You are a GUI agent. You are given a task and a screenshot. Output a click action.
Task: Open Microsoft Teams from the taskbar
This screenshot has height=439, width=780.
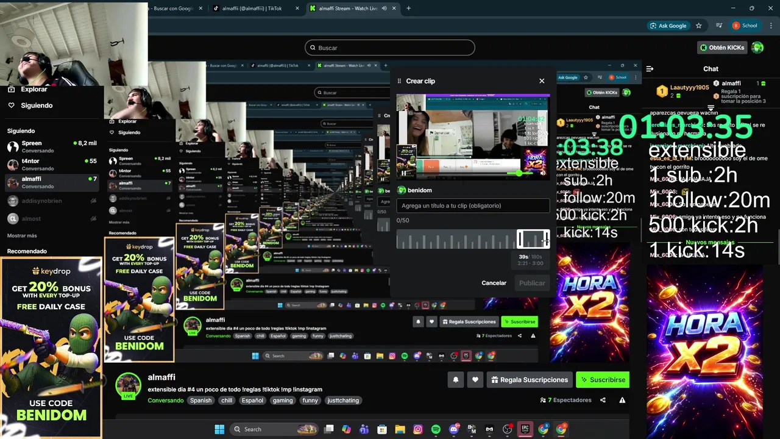click(364, 429)
